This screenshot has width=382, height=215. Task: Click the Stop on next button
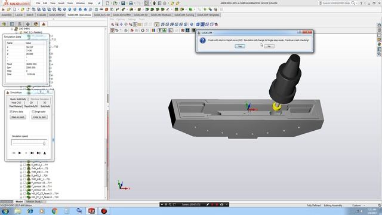click(x=18, y=117)
